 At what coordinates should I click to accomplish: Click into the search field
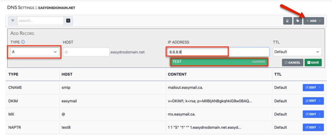tap(41, 21)
